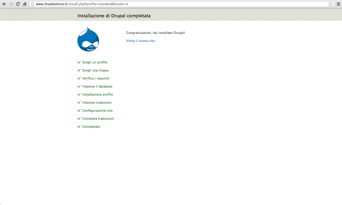Click the checkmark beside 'Verifica i requisiti'

(x=79, y=78)
